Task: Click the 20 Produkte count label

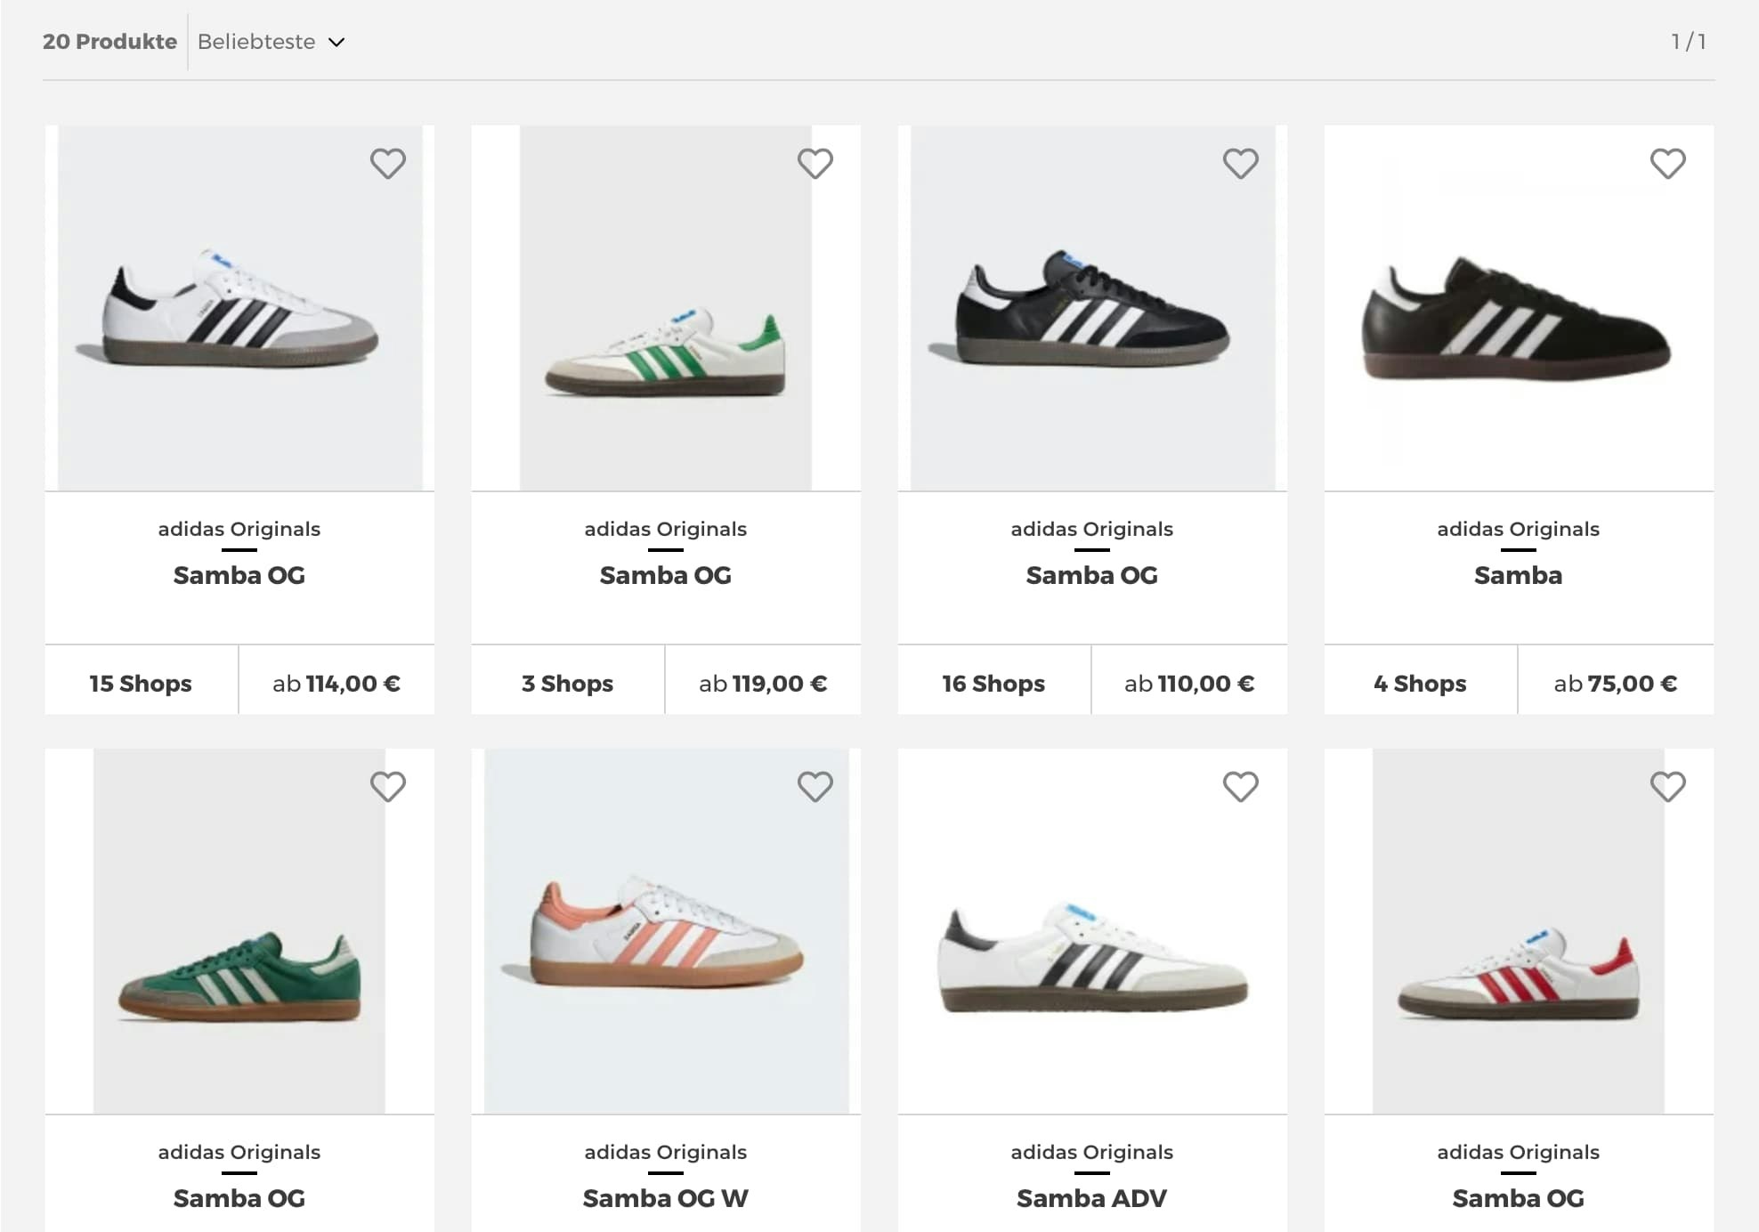Action: tap(110, 42)
